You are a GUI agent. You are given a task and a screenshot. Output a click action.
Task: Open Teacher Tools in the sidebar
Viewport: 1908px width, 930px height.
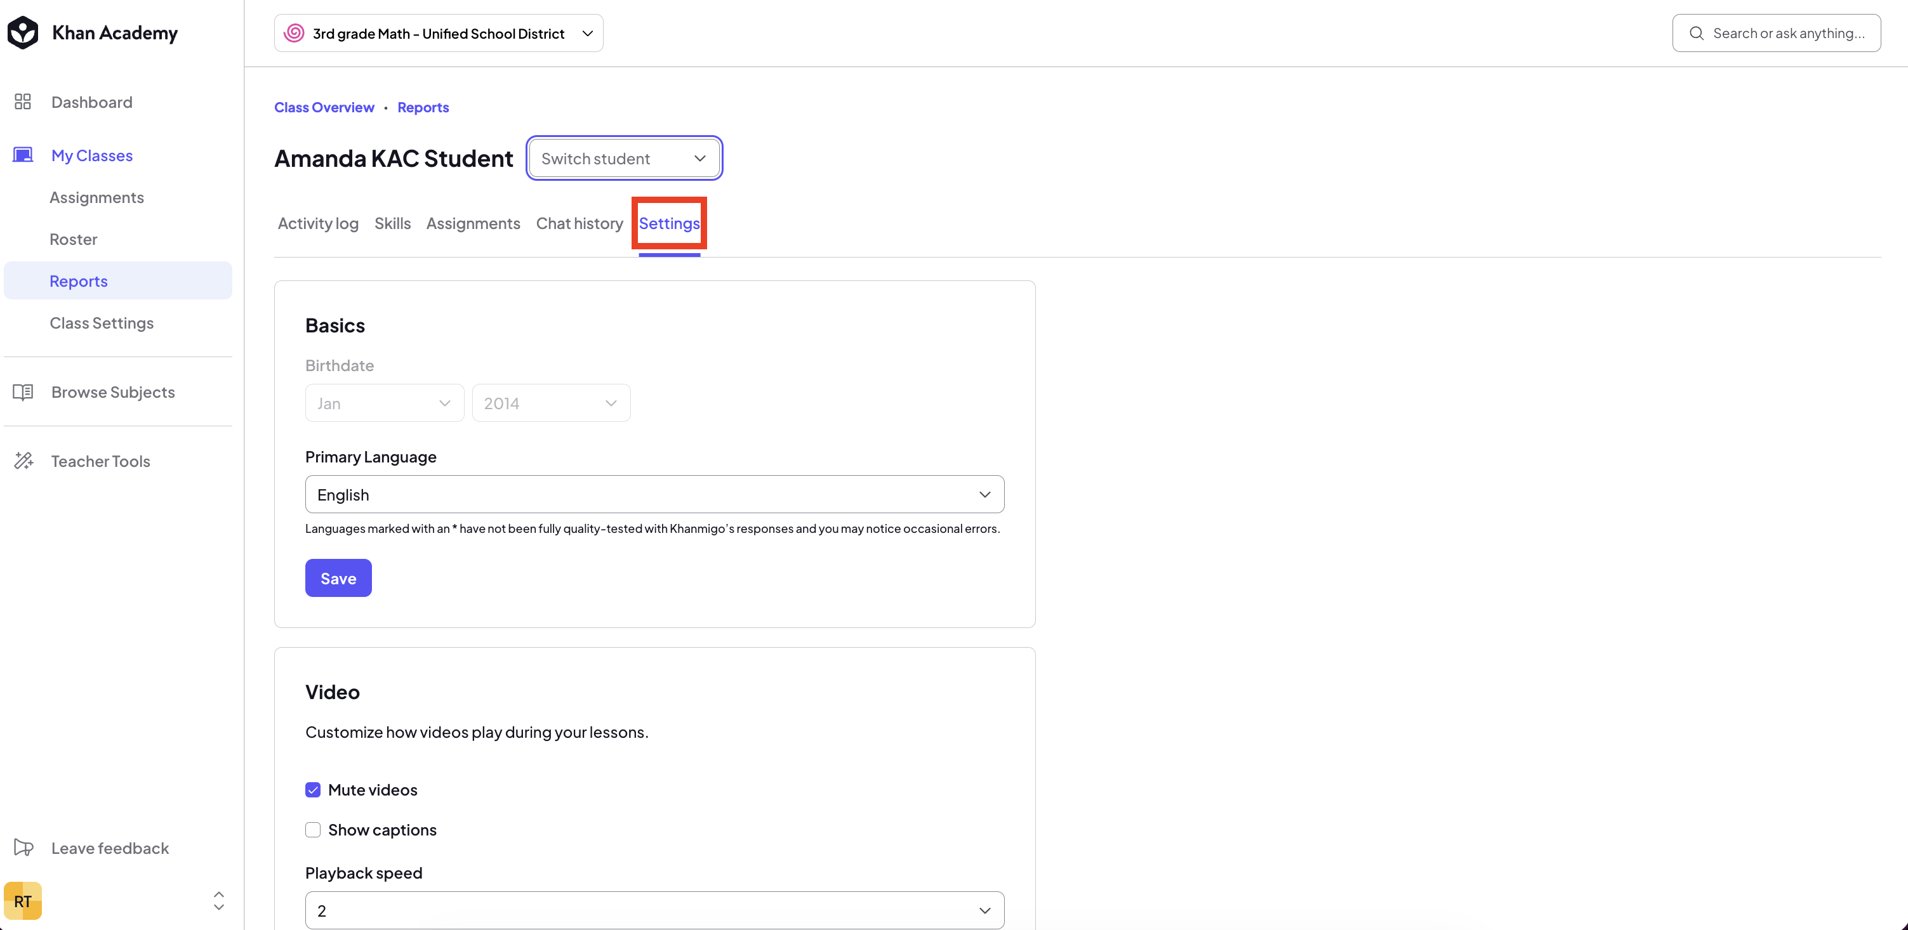click(x=101, y=461)
